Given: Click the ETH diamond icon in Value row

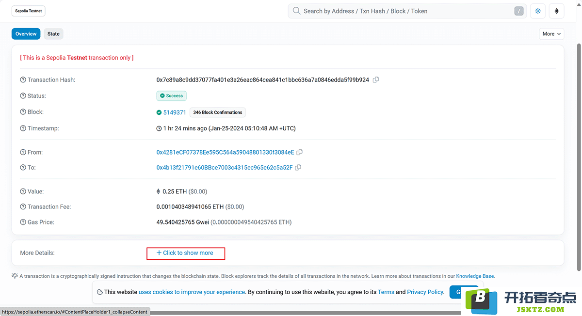Looking at the screenshot, I should [x=159, y=191].
